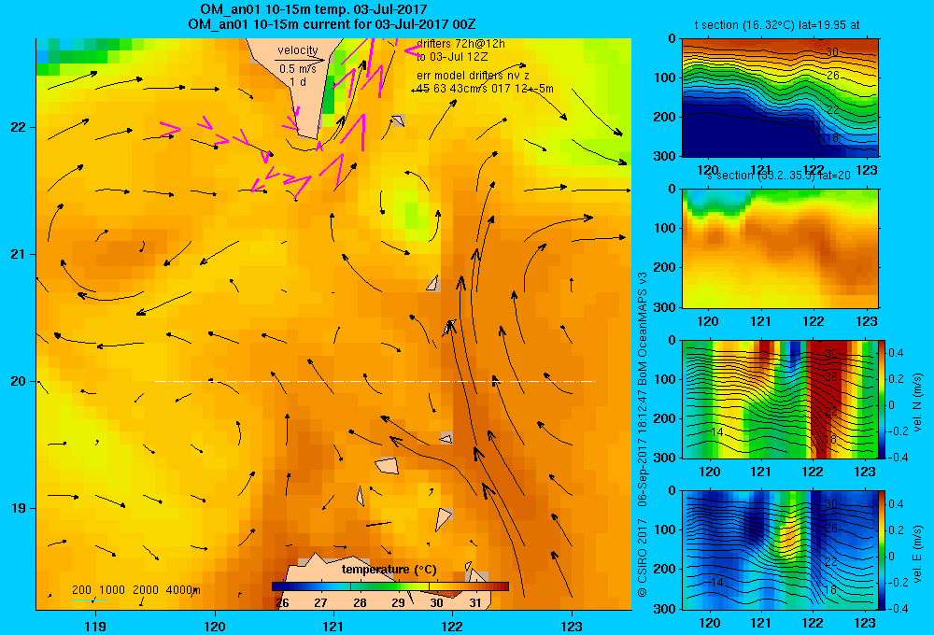Click the 'vel. E (m/s)' axis label
The height and width of the screenshot is (635, 934).
(917, 554)
